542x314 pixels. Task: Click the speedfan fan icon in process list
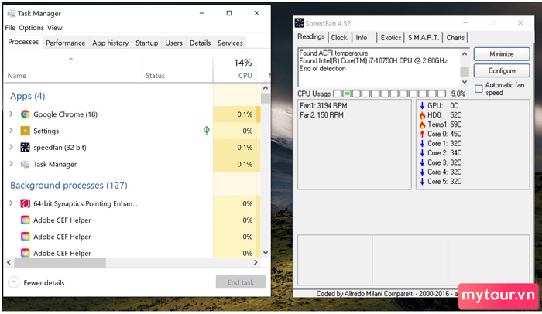tap(25, 148)
